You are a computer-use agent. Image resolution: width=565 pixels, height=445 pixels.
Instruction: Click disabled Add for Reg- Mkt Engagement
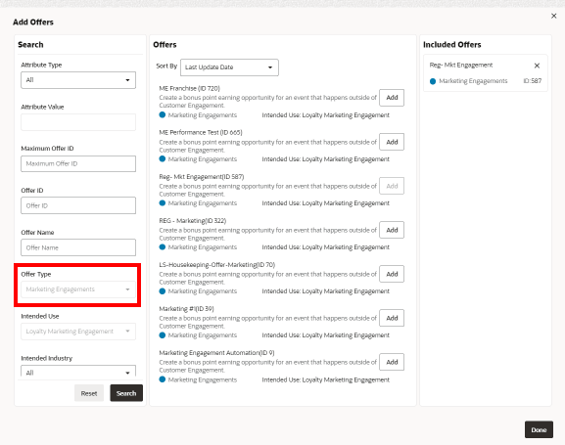tap(392, 186)
